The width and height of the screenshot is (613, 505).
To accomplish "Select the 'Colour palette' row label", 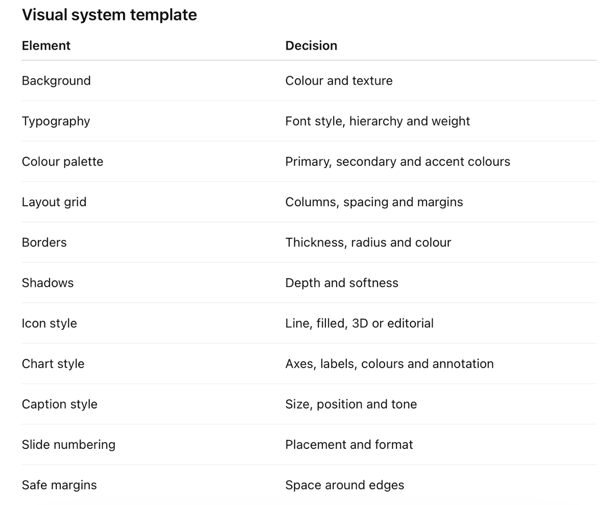I will (62, 161).
